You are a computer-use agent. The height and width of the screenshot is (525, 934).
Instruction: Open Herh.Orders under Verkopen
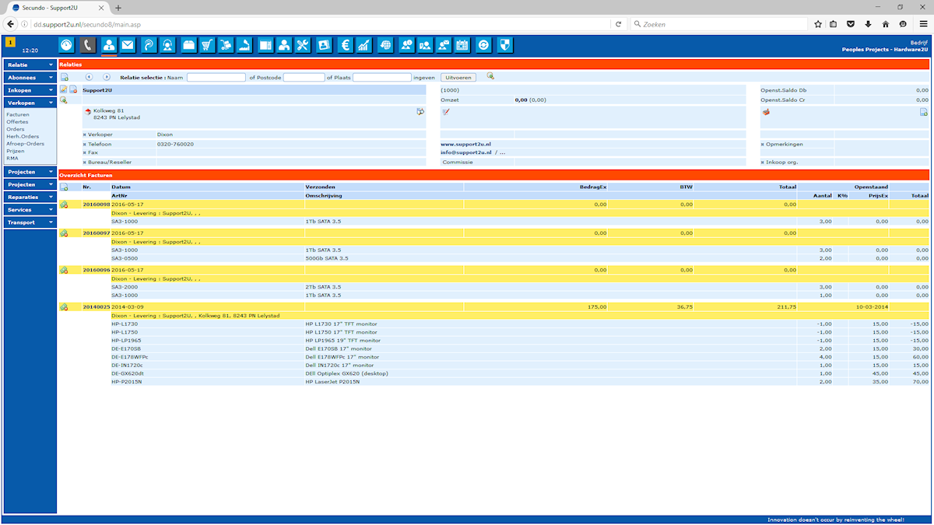pos(23,136)
